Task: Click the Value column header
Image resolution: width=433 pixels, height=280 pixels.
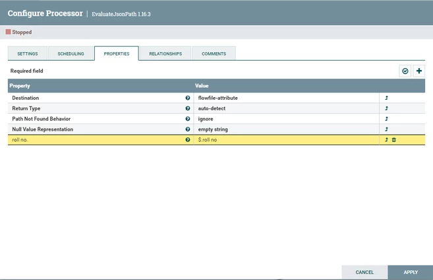Action: click(202, 86)
